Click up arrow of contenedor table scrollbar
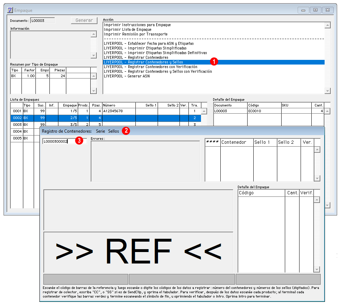Image resolution: width=340 pixels, height=304 pixels. [317, 149]
